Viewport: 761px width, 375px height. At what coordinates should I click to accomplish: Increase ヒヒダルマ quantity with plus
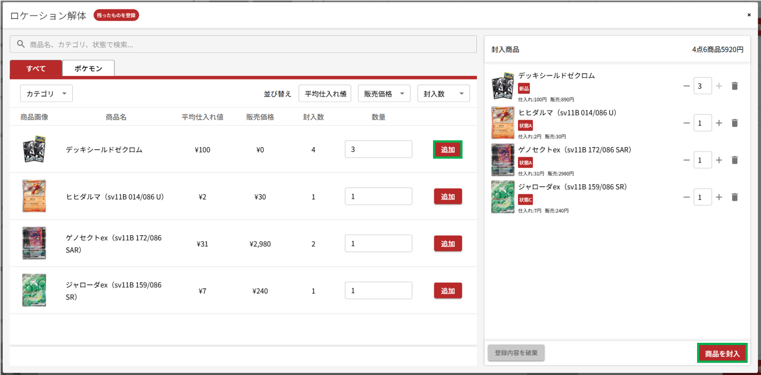point(719,123)
